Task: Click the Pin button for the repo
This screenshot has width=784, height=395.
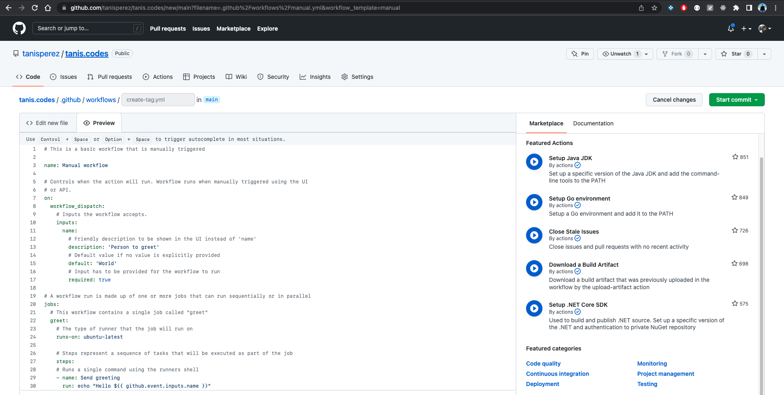Action: click(580, 54)
